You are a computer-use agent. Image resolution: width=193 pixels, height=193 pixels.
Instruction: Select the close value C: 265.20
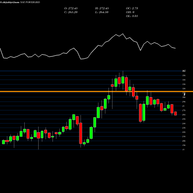(x=71, y=12)
